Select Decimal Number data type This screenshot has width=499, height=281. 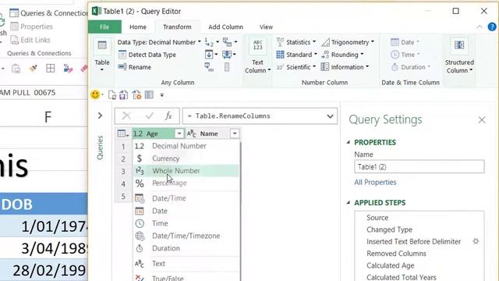pos(186,146)
